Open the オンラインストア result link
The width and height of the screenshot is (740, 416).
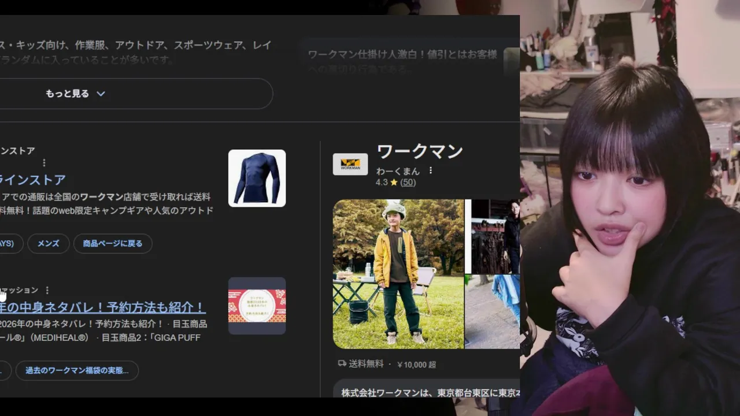(x=33, y=180)
